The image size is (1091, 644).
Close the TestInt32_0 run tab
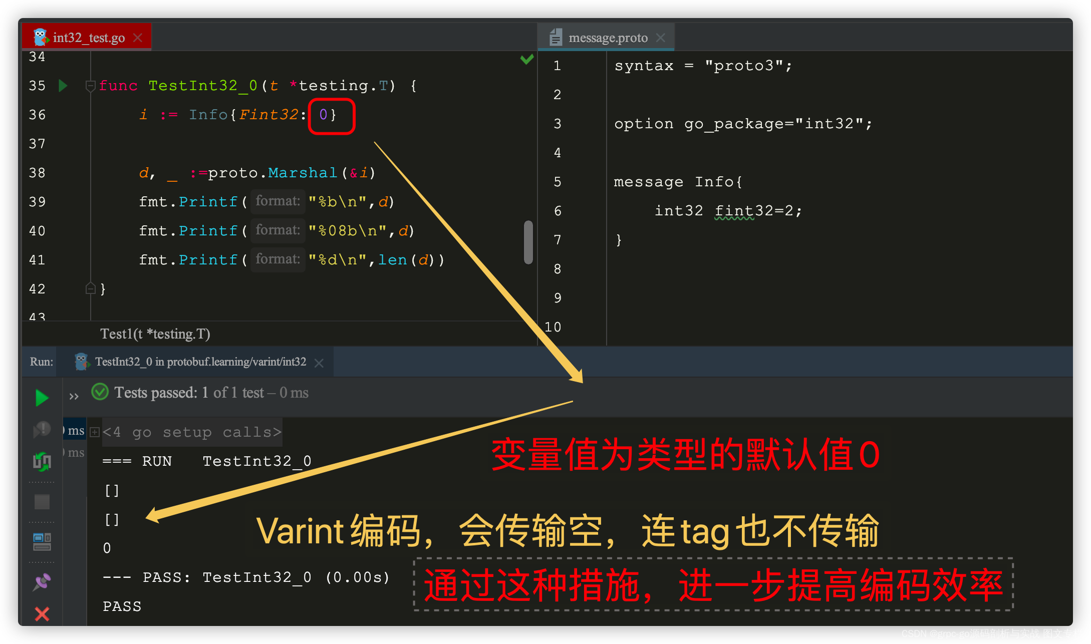point(319,363)
